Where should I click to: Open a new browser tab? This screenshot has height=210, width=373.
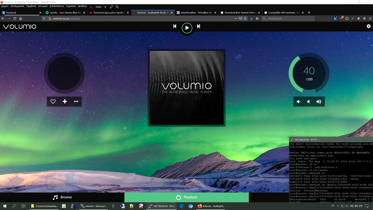click(309, 12)
